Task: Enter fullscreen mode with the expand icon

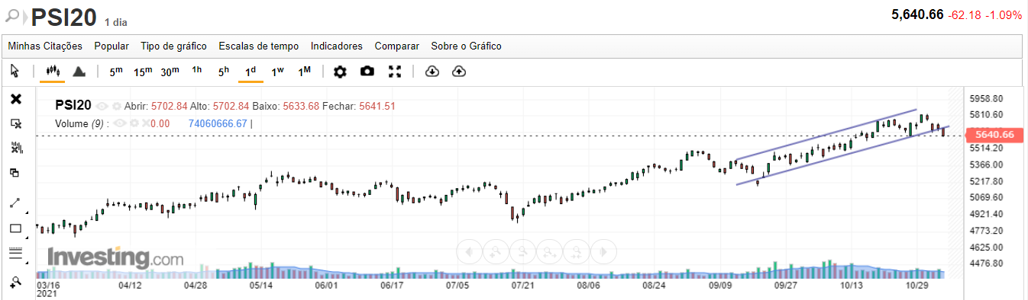Action: coord(395,71)
